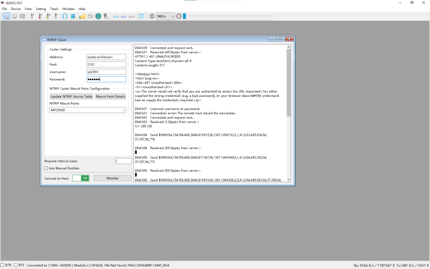The image size is (430, 269).
Task: Click the play button in toolbar
Action: [179, 16]
